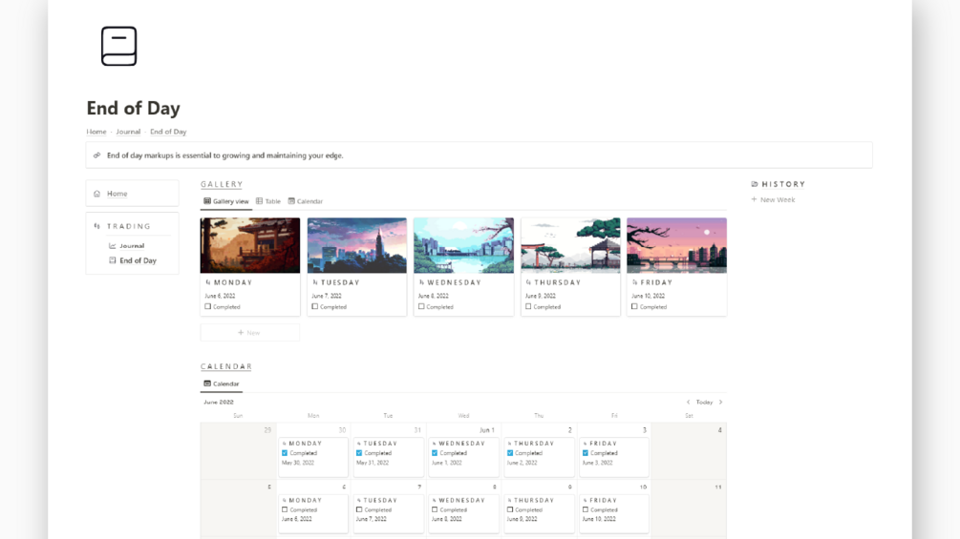This screenshot has height=539, width=960.
Task: Click the New Week button
Action: coord(774,199)
